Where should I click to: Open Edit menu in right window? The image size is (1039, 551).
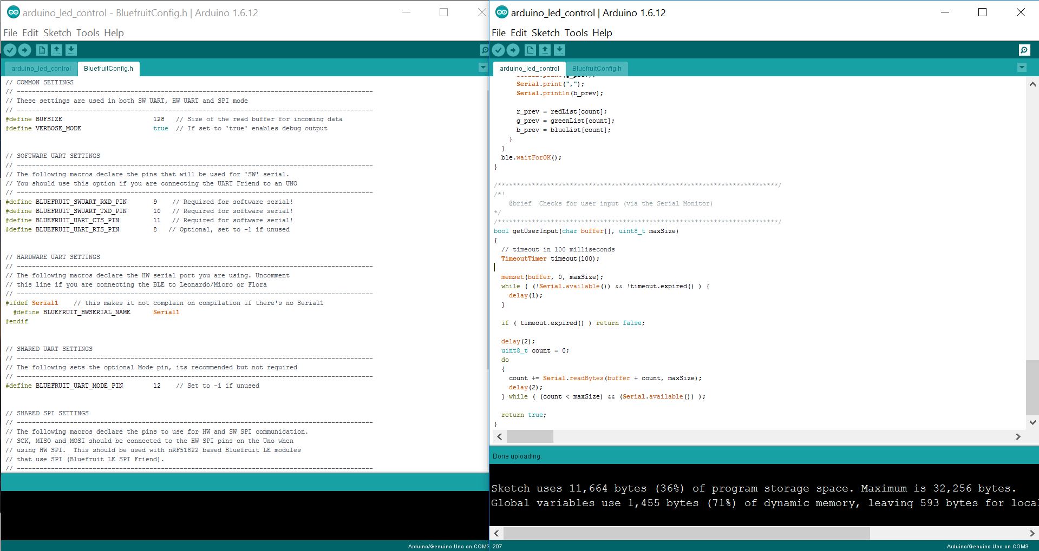click(x=519, y=33)
